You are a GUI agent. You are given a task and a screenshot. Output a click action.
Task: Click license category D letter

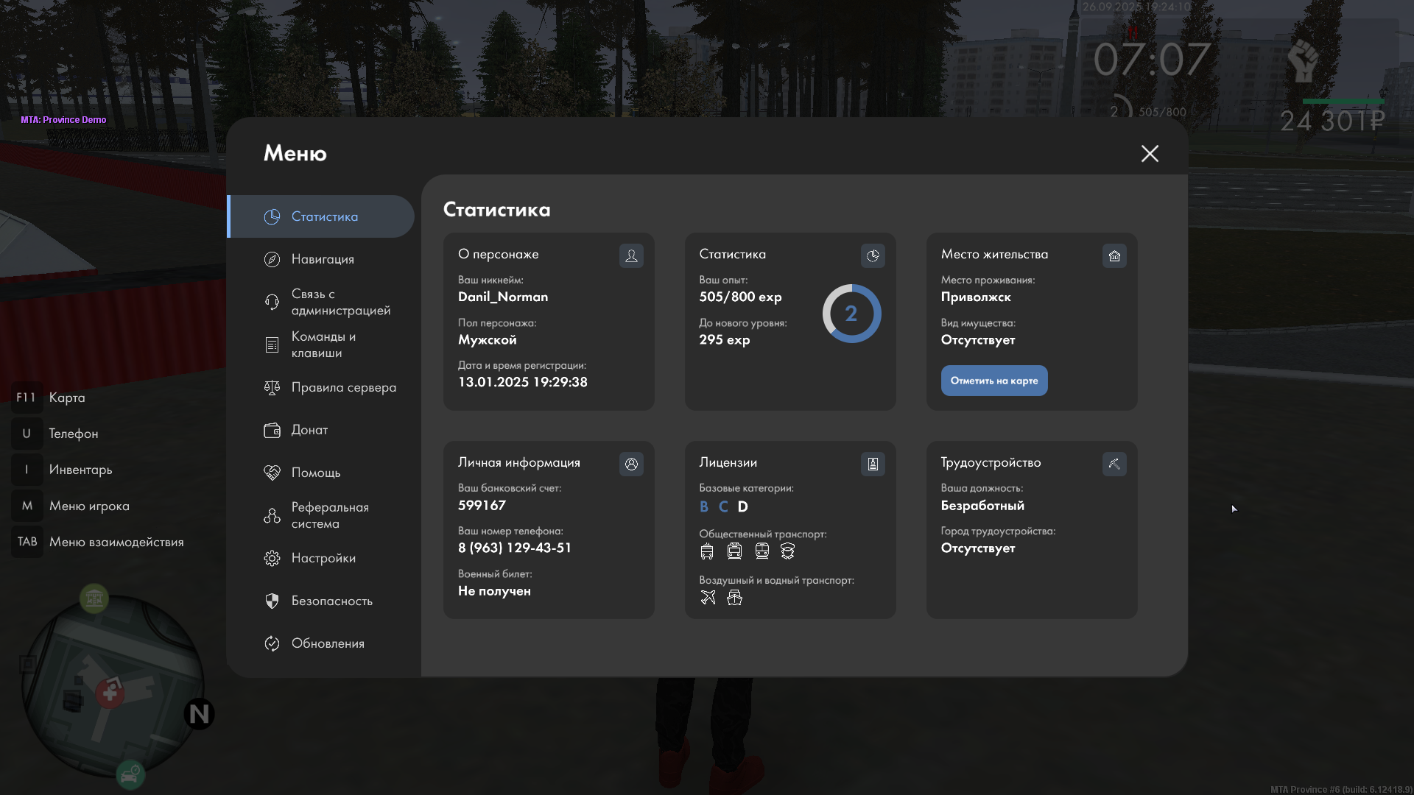(742, 506)
